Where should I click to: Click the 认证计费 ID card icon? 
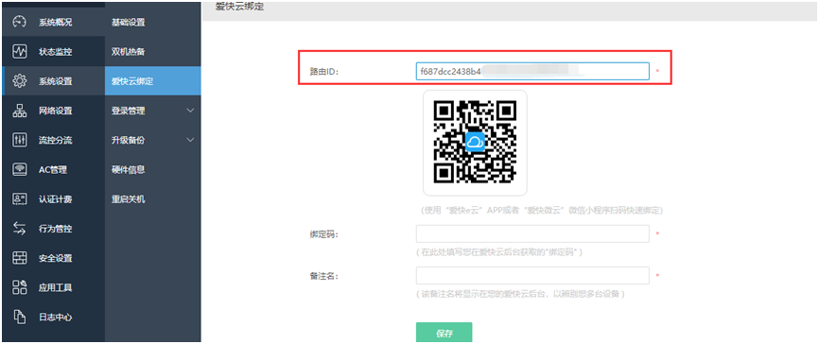[19, 198]
